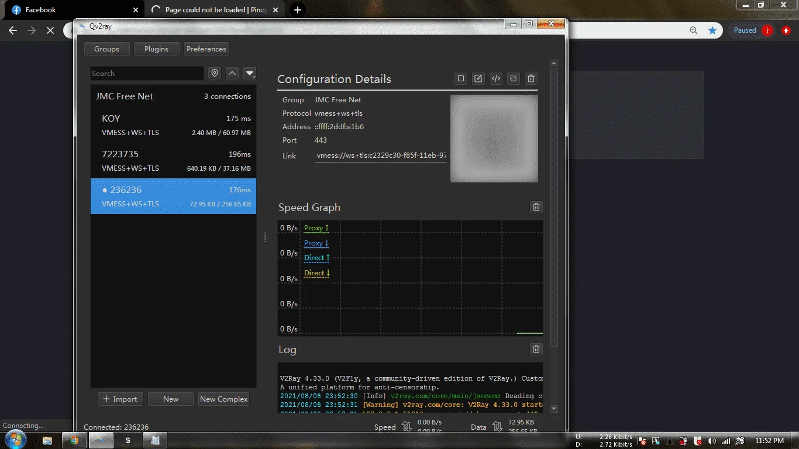
Task: Select JMC Free Net group row
Action: click(173, 96)
